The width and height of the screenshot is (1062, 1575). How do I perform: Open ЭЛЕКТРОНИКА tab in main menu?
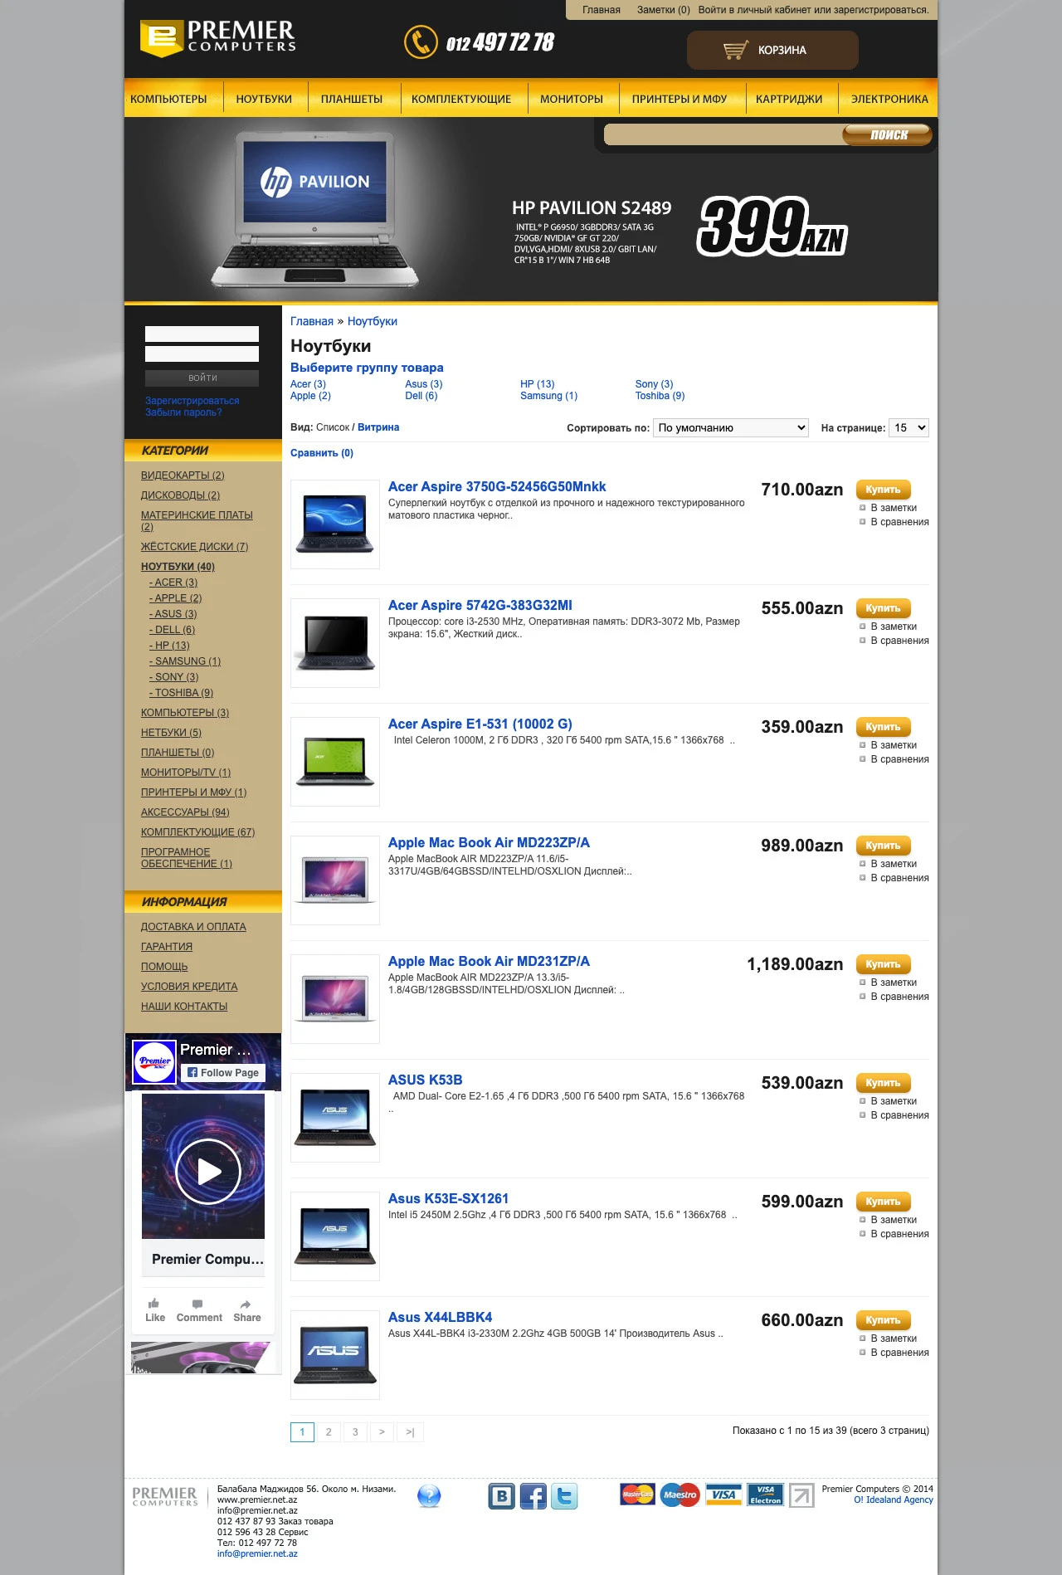889,99
